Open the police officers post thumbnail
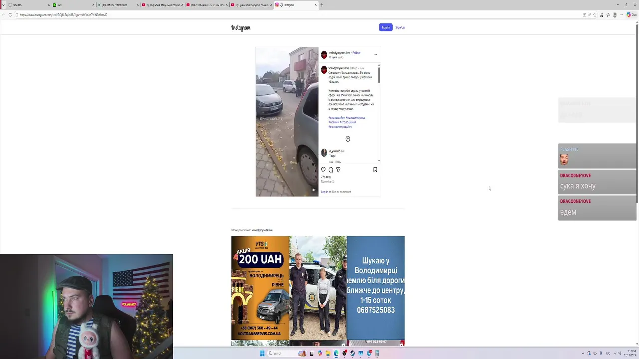This screenshot has height=359, width=639. point(318,288)
